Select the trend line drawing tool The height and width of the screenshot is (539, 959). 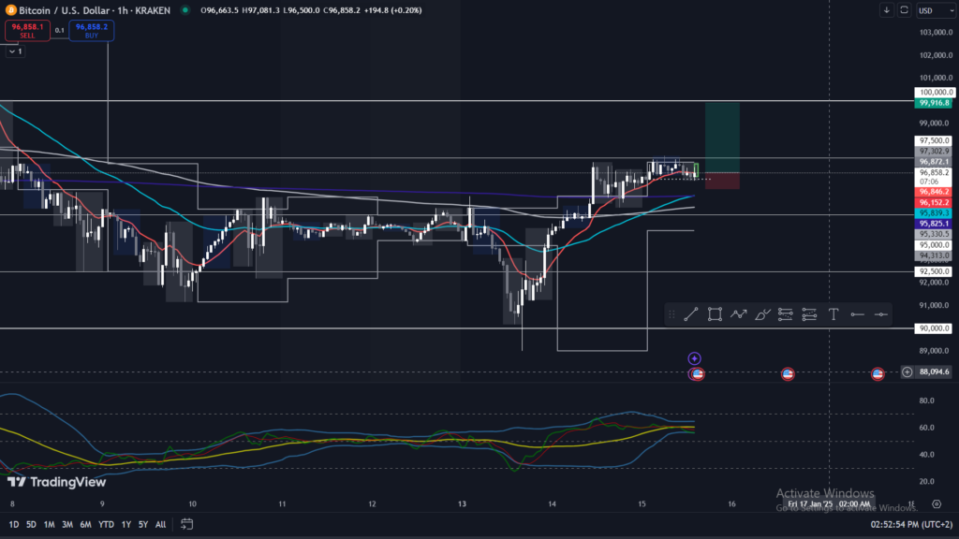click(x=691, y=314)
